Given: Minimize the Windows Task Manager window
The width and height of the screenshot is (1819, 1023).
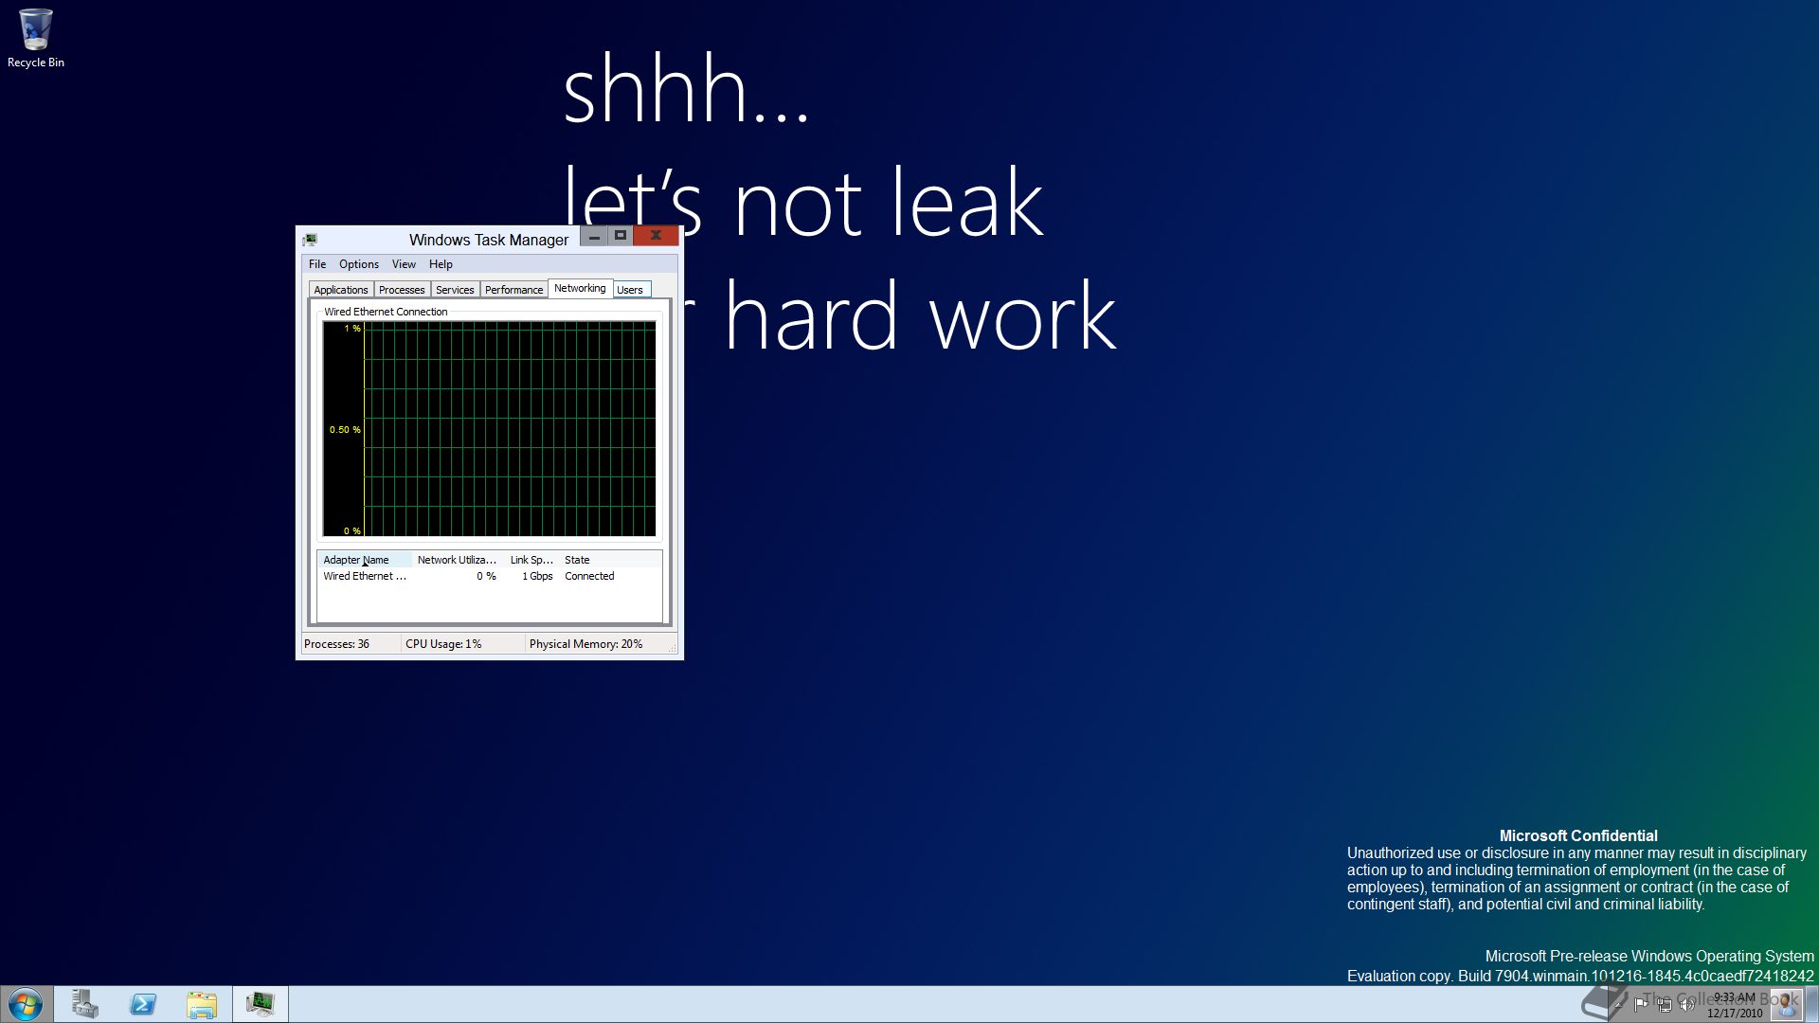Looking at the screenshot, I should (x=593, y=236).
